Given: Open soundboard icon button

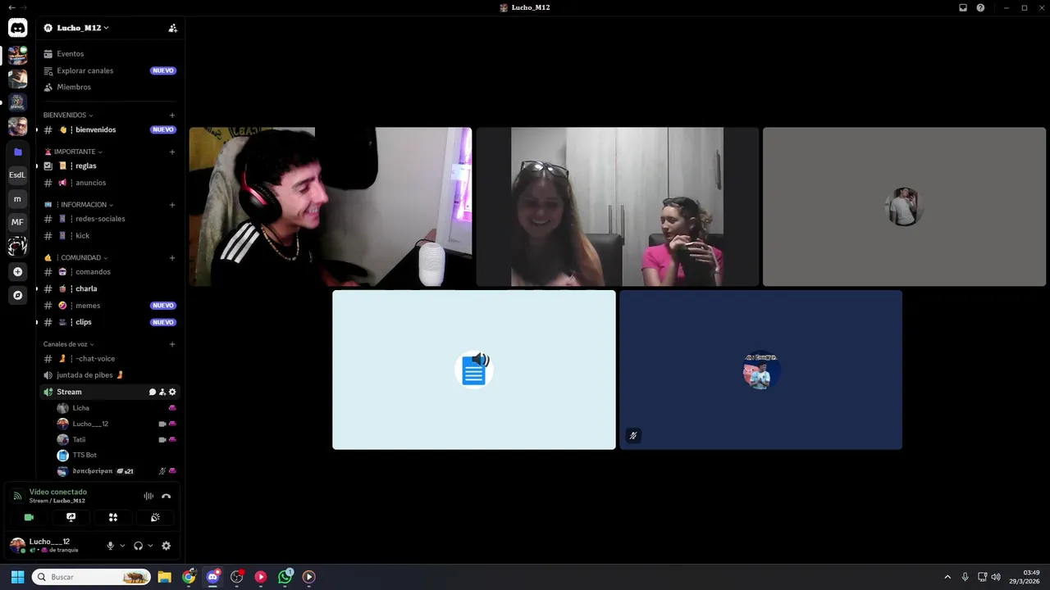Looking at the screenshot, I should tap(155, 517).
